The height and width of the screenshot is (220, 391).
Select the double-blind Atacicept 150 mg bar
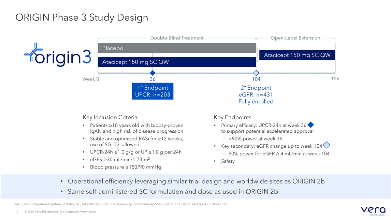pos(177,62)
